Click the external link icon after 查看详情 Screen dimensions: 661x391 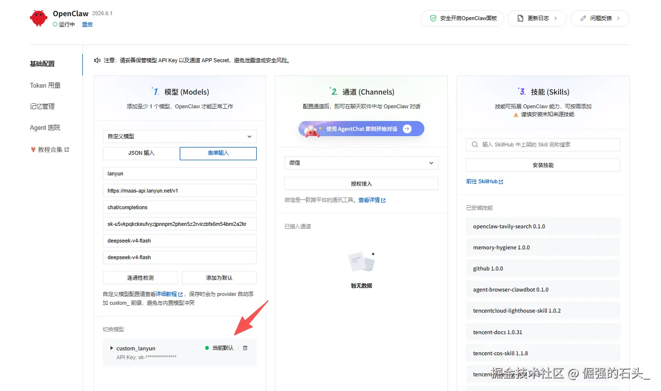[383, 200]
